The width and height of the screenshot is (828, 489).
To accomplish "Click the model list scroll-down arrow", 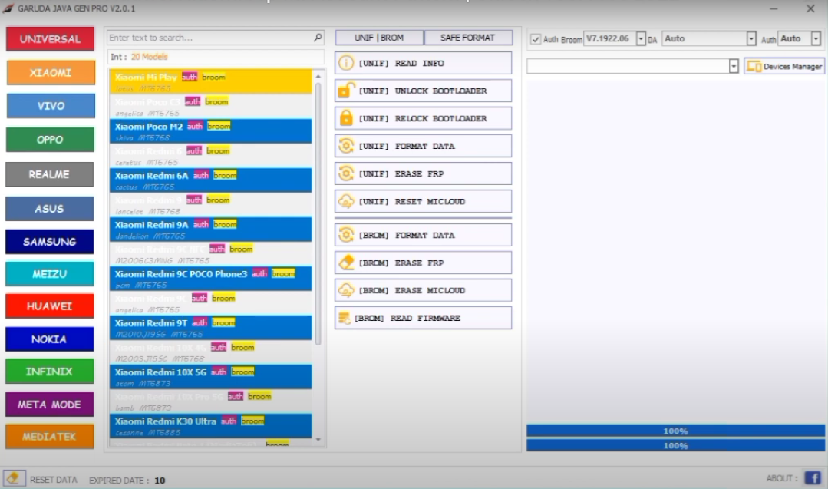I will [318, 439].
